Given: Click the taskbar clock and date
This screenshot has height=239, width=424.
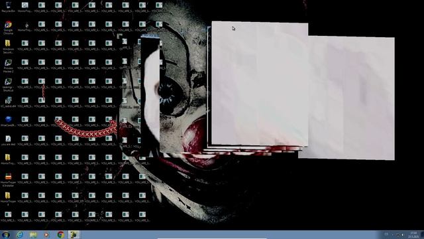Looking at the screenshot, I should [x=413, y=234].
